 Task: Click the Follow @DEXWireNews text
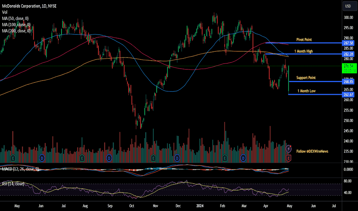[312, 152]
